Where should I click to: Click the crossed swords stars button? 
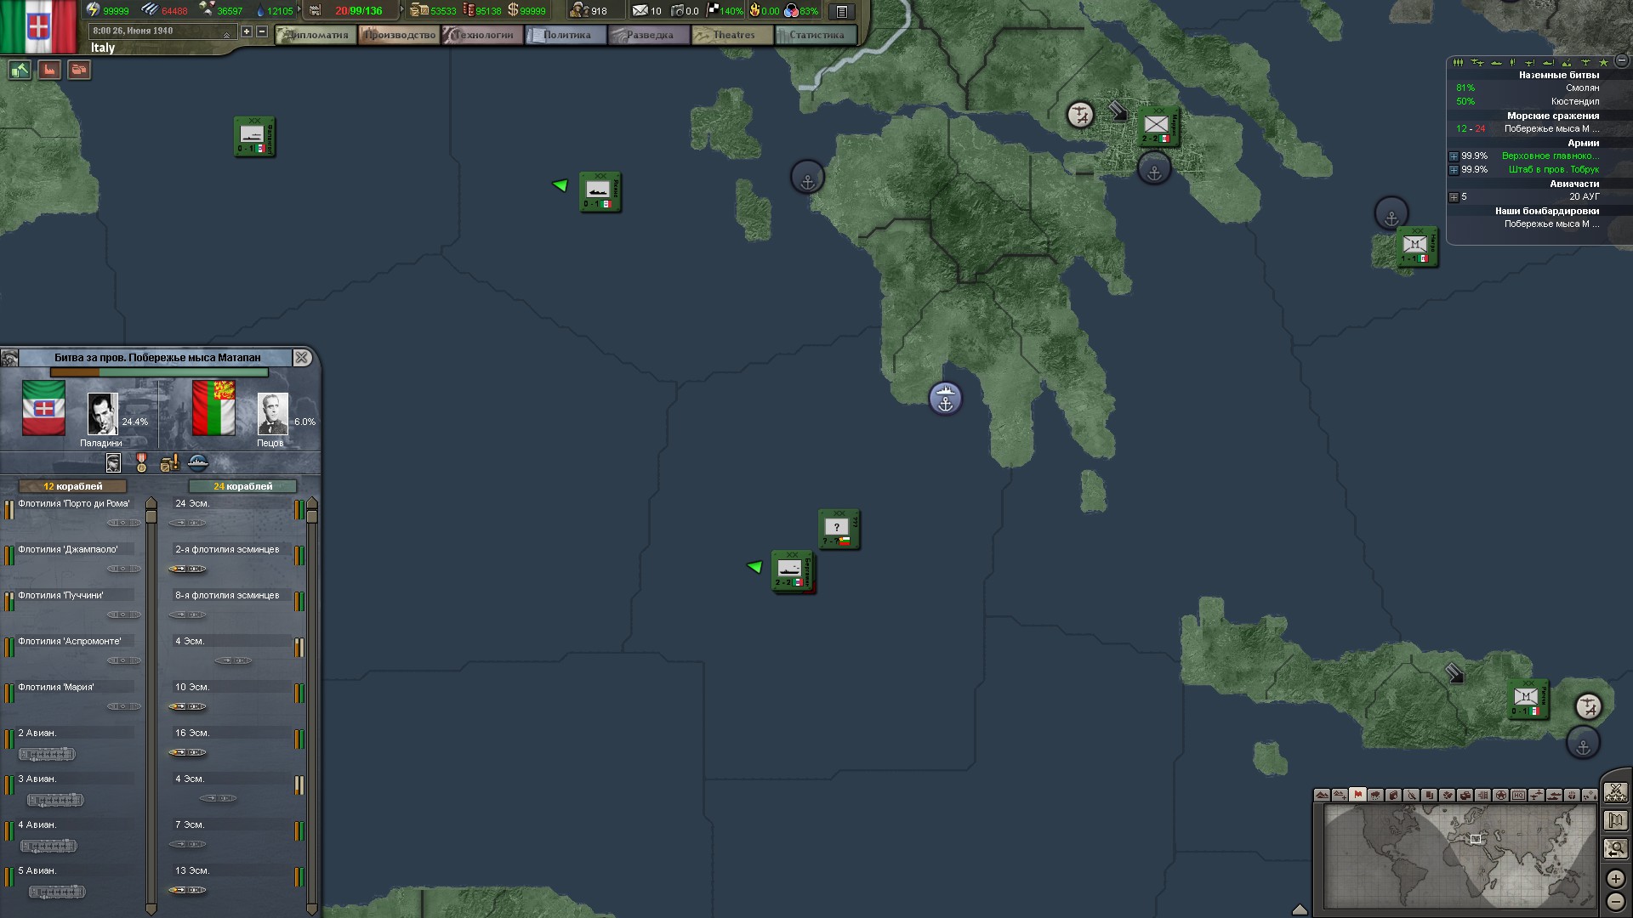click(1615, 793)
